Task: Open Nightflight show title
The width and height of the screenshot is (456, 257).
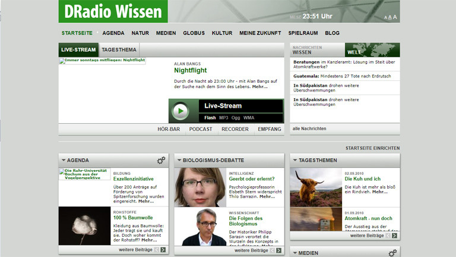Action: pyautogui.click(x=191, y=70)
